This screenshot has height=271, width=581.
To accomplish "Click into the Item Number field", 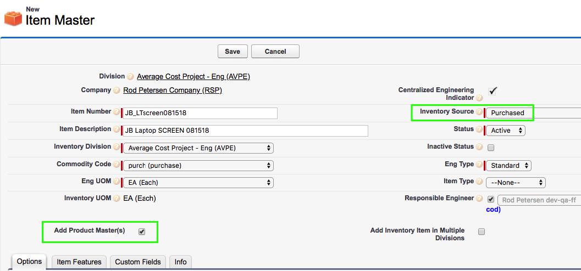I will 201,113.
